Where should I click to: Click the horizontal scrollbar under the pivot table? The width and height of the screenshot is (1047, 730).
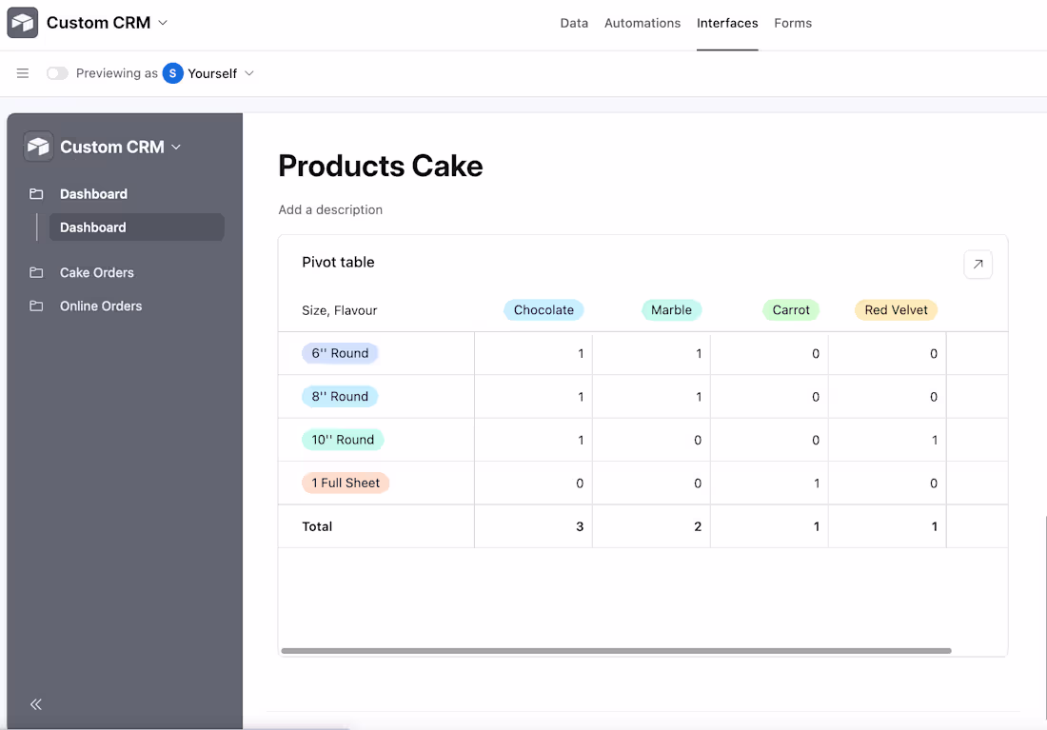615,650
